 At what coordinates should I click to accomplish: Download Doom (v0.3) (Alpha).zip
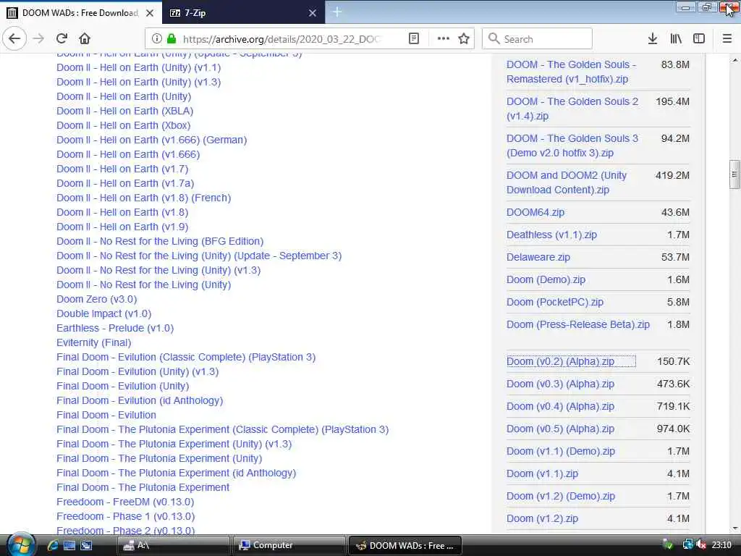click(x=561, y=384)
